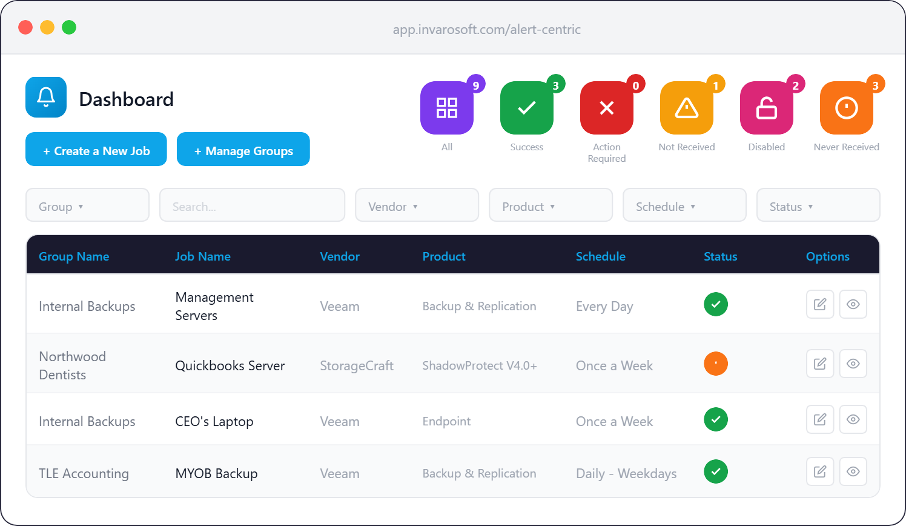Click the Manage Groups button
Viewport: 906px width, 526px height.
click(x=243, y=149)
